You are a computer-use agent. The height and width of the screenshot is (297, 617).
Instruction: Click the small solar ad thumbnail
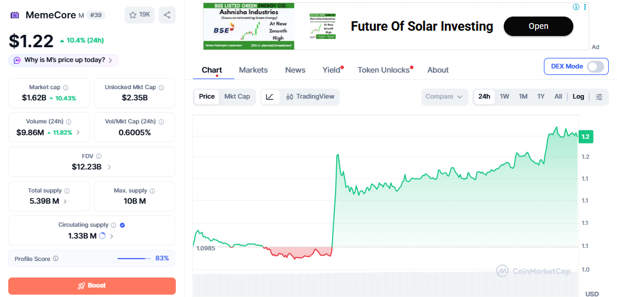pos(323,27)
